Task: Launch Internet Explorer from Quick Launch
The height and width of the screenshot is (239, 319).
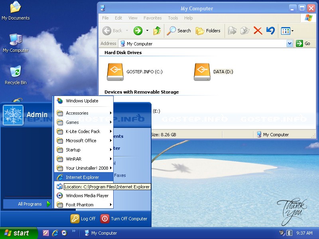Action: click(x=55, y=233)
